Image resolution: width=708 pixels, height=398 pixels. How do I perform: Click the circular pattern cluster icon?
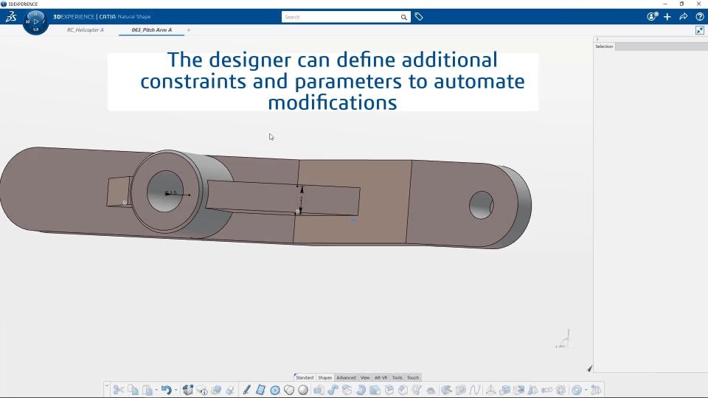click(x=560, y=390)
